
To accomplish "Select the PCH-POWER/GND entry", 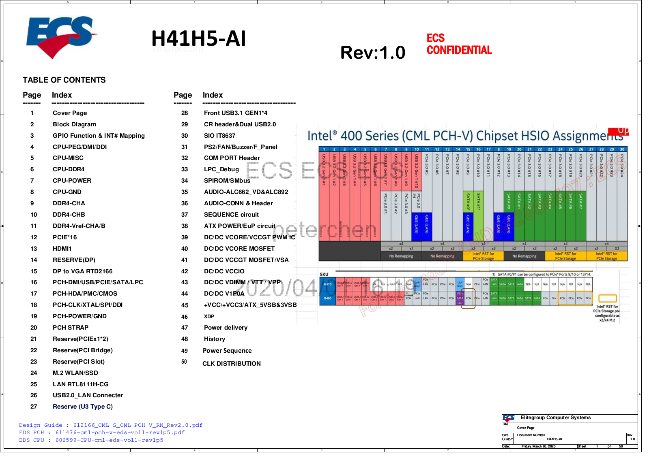I will click(80, 316).
